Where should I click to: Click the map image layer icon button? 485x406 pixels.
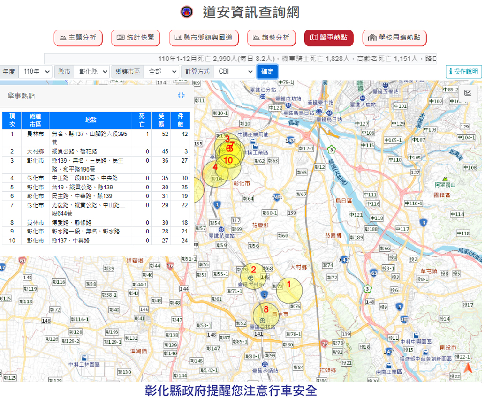[468, 93]
